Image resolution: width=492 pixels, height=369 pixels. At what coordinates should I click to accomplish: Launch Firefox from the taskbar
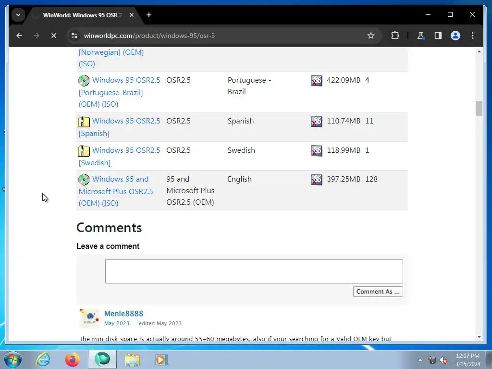click(x=72, y=359)
